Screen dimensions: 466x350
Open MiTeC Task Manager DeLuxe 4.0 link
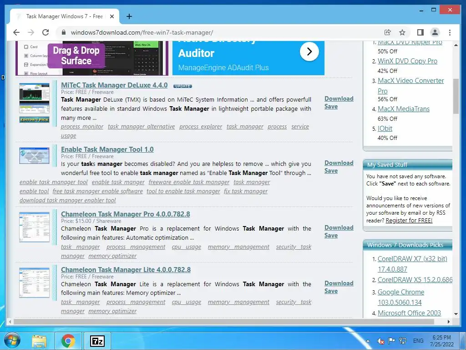[114, 85]
